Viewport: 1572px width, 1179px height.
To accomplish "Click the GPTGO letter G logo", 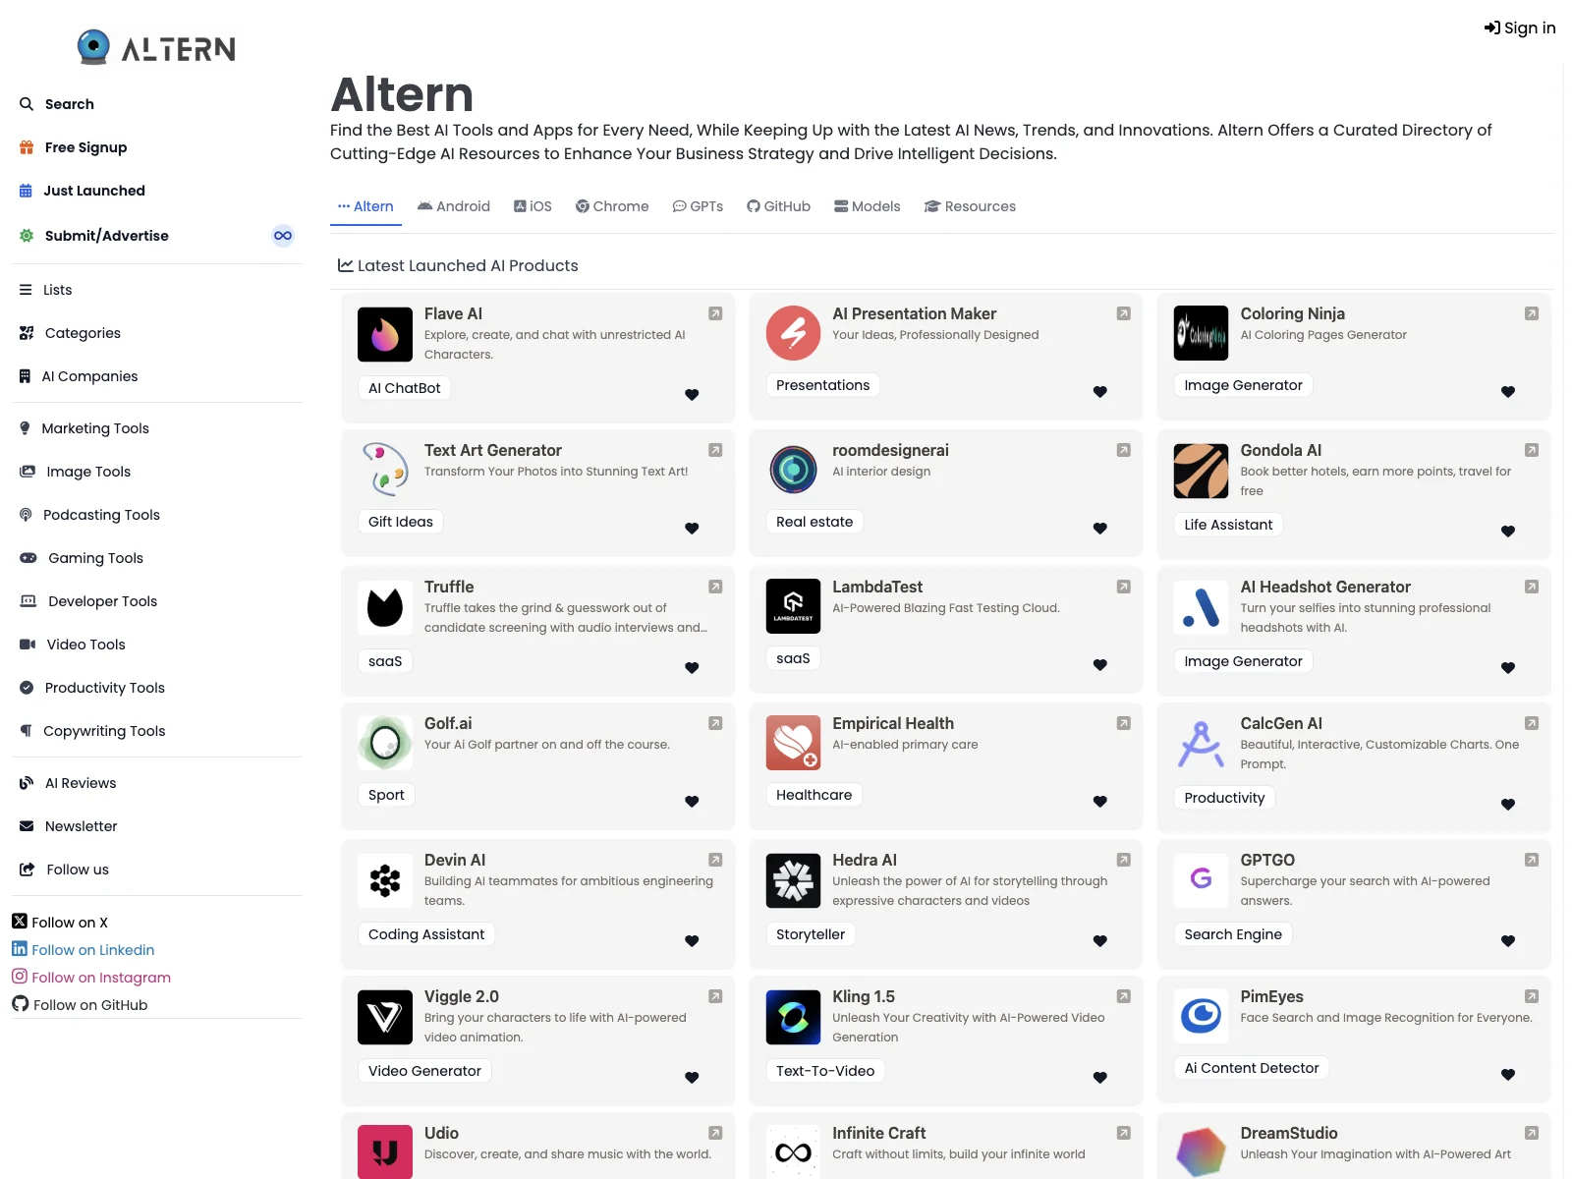I will pyautogui.click(x=1201, y=881).
